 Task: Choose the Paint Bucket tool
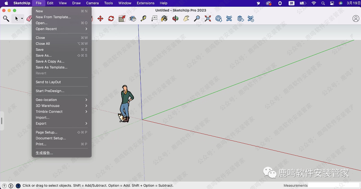tap(164, 19)
